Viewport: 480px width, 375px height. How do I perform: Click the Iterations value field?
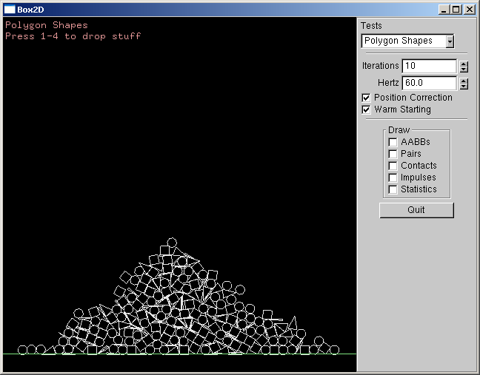point(429,66)
